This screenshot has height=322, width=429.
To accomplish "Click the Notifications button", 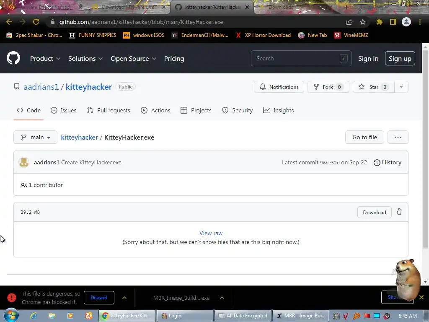I will 279,87.
